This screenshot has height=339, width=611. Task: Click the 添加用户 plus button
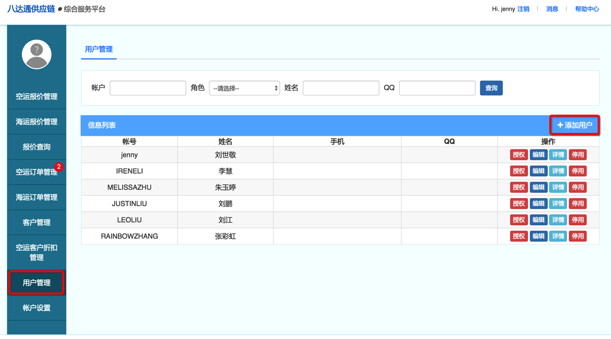[574, 125]
